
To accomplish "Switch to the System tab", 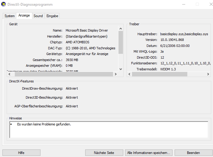I will (9, 16).
